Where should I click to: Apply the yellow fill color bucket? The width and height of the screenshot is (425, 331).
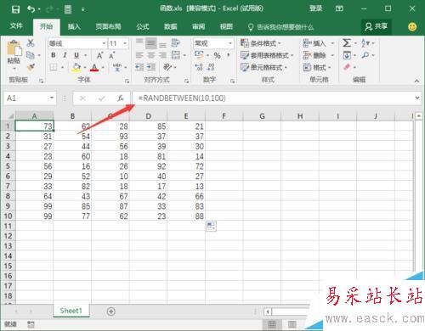[x=76, y=67]
